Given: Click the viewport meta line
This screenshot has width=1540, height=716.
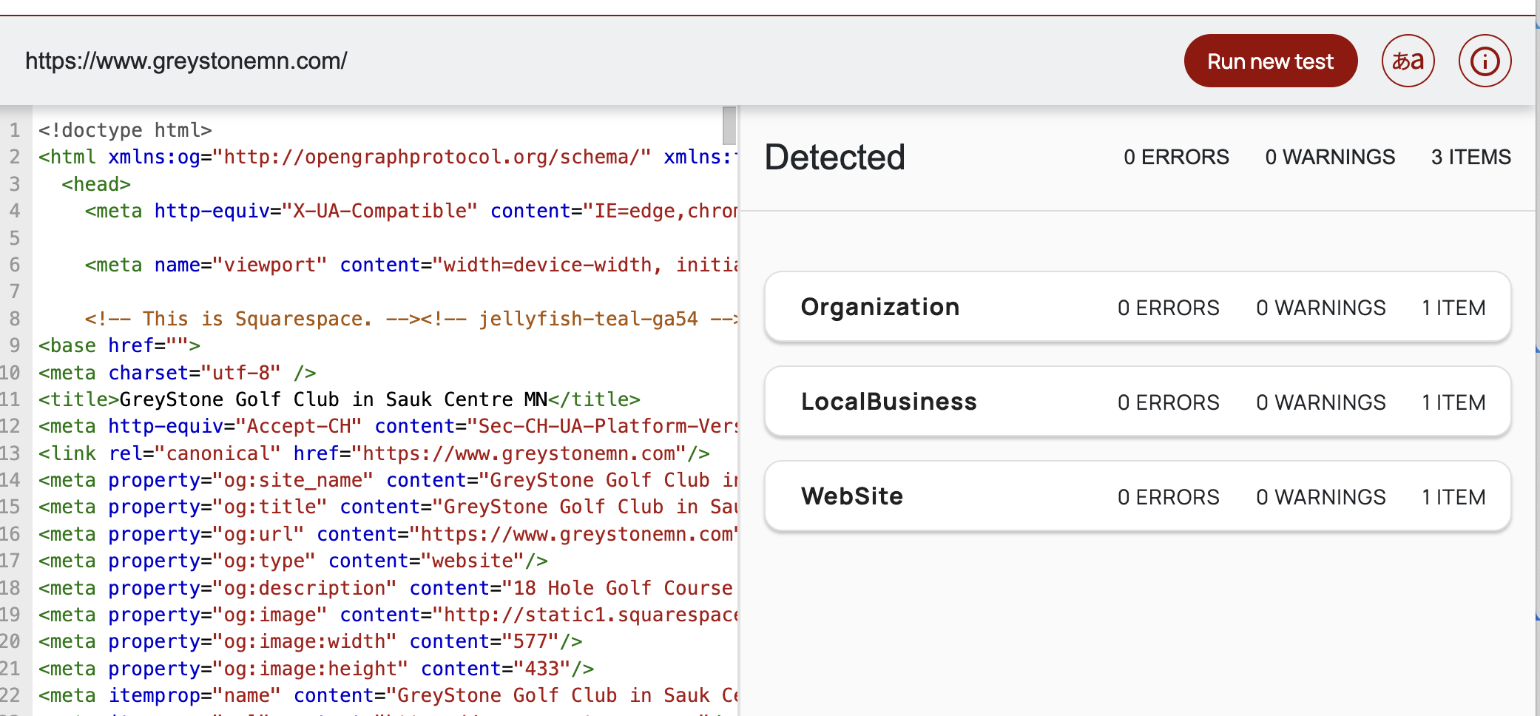Looking at the screenshot, I should point(411,265).
